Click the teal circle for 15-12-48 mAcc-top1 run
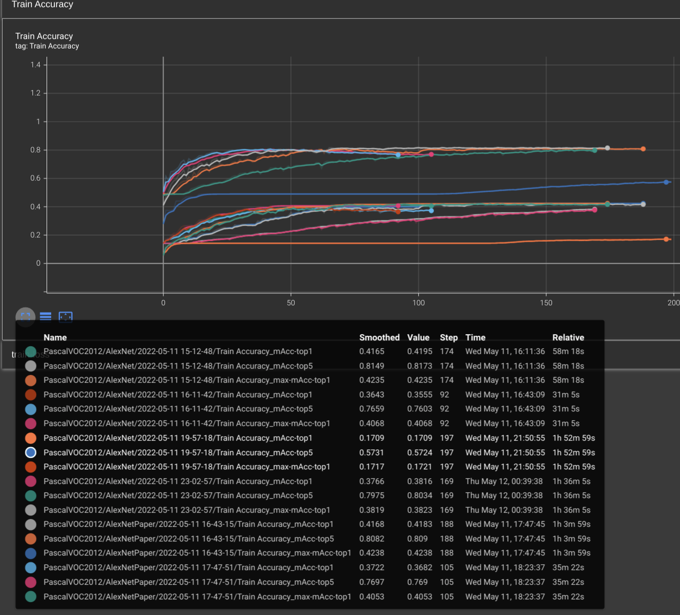The image size is (680, 615). point(30,351)
